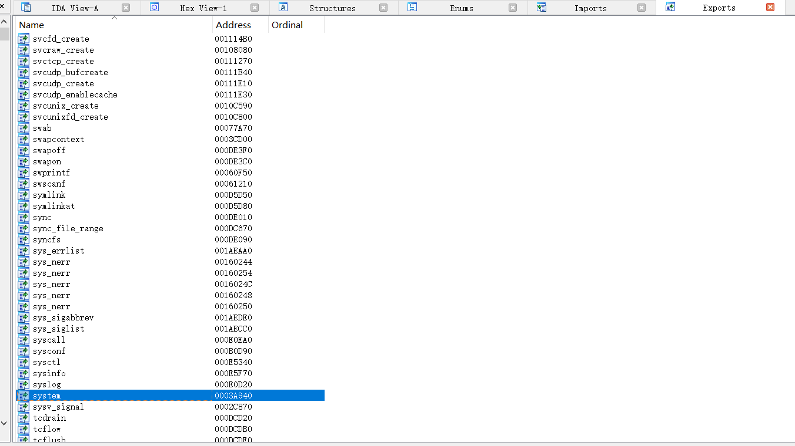Click the Enums tab icon
This screenshot has height=446, width=795.
click(x=412, y=7)
